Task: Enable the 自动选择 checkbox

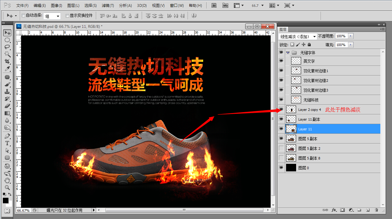Action: (x=23, y=15)
